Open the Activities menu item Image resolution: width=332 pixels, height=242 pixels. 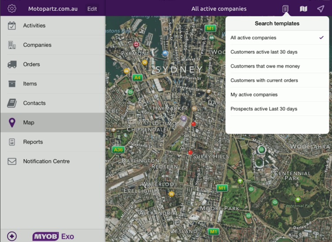pos(53,26)
